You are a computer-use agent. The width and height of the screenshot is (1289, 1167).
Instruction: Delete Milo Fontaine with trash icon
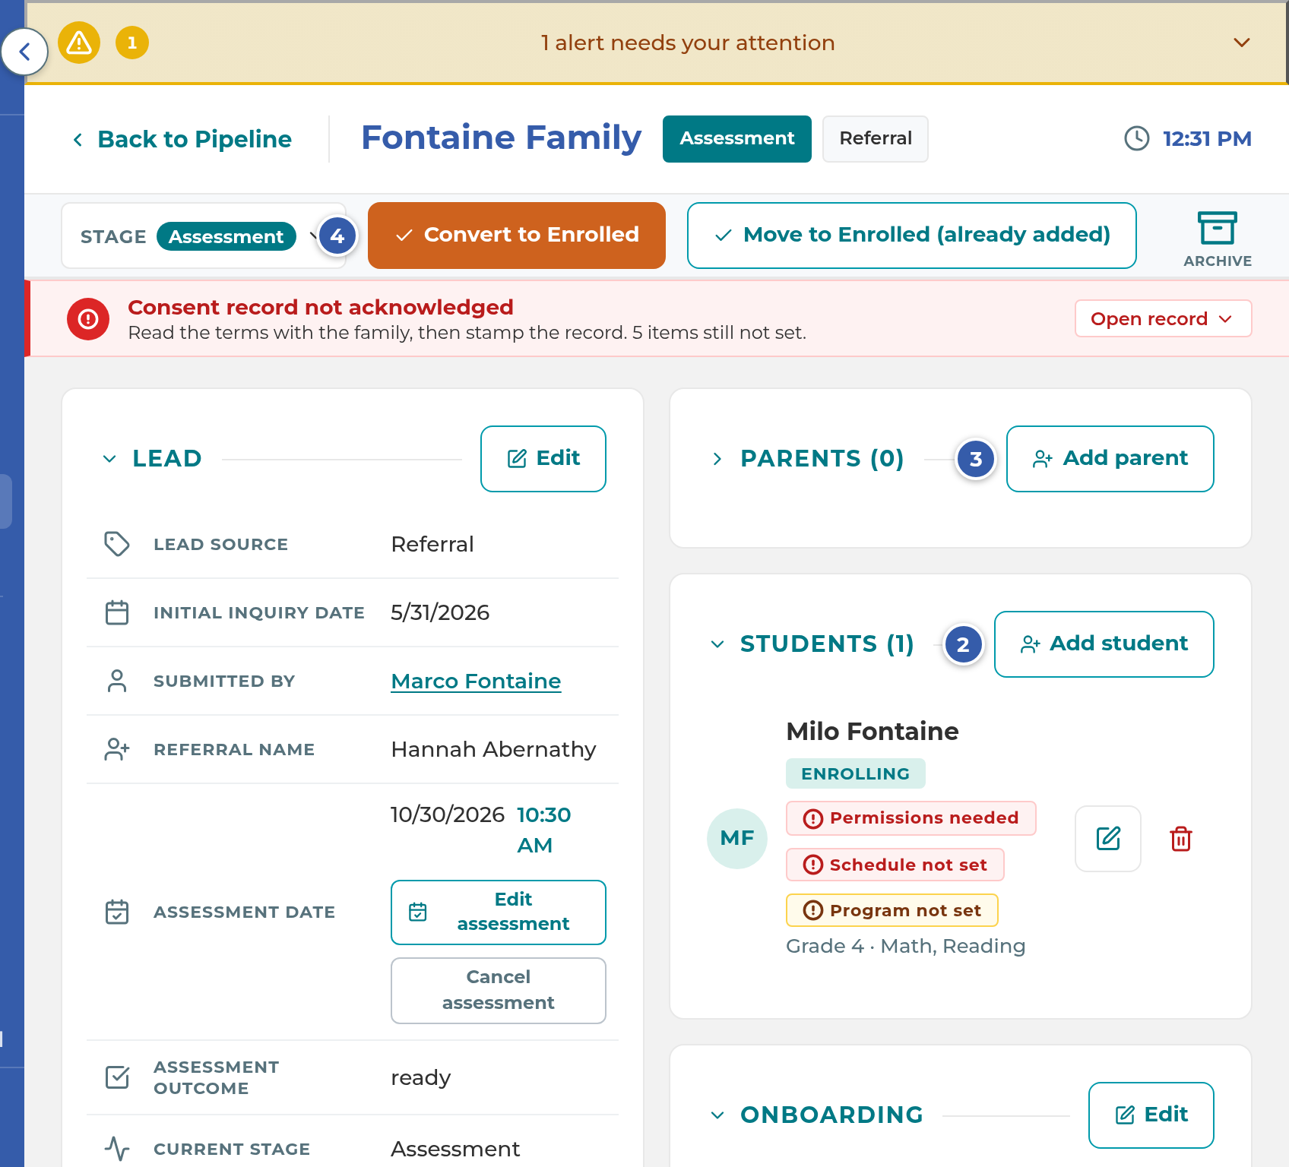1181,839
